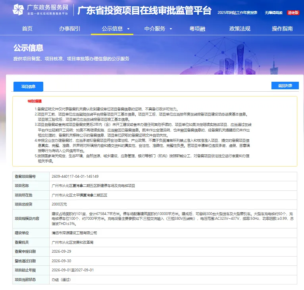Click the 无障碍阅读 link
Viewport: 304px width, 290px height.
273,13
